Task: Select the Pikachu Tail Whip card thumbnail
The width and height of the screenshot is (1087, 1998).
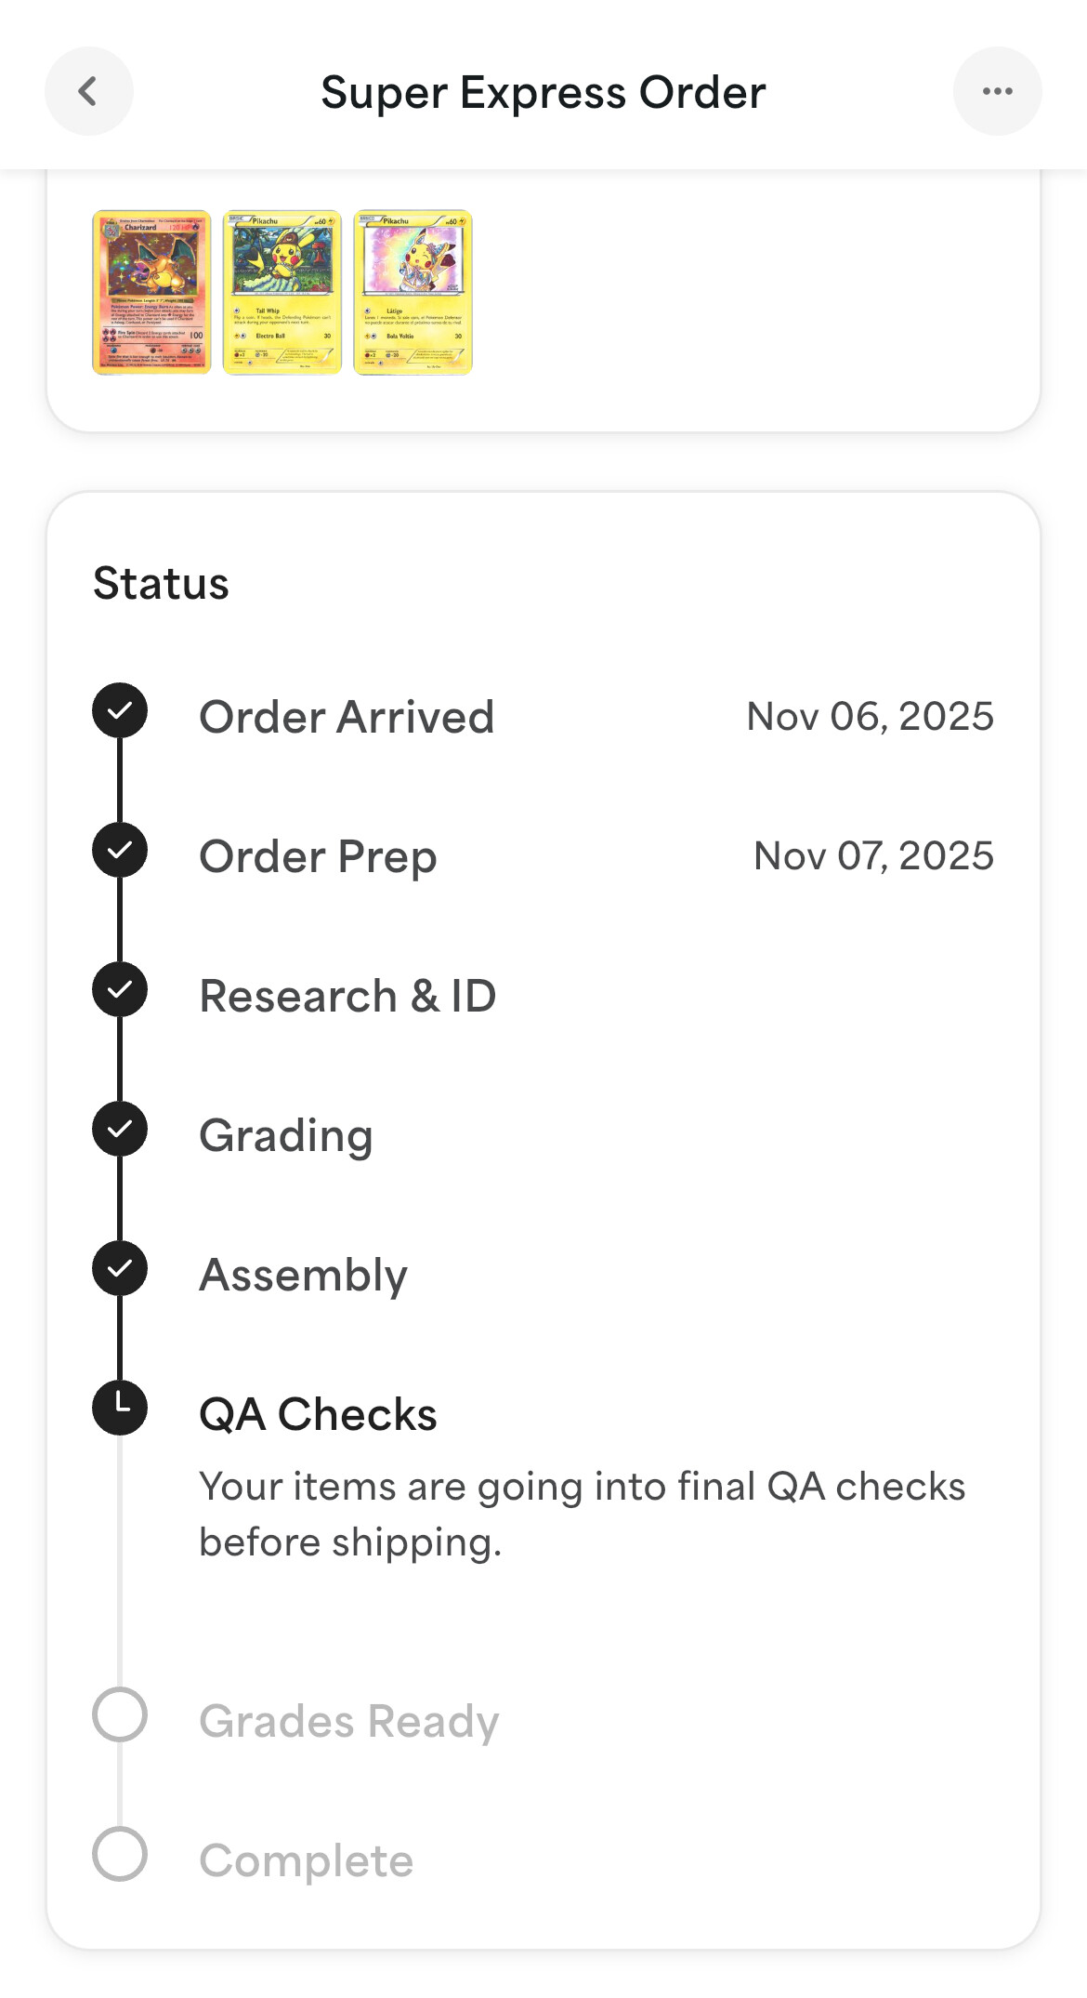Action: tap(282, 292)
